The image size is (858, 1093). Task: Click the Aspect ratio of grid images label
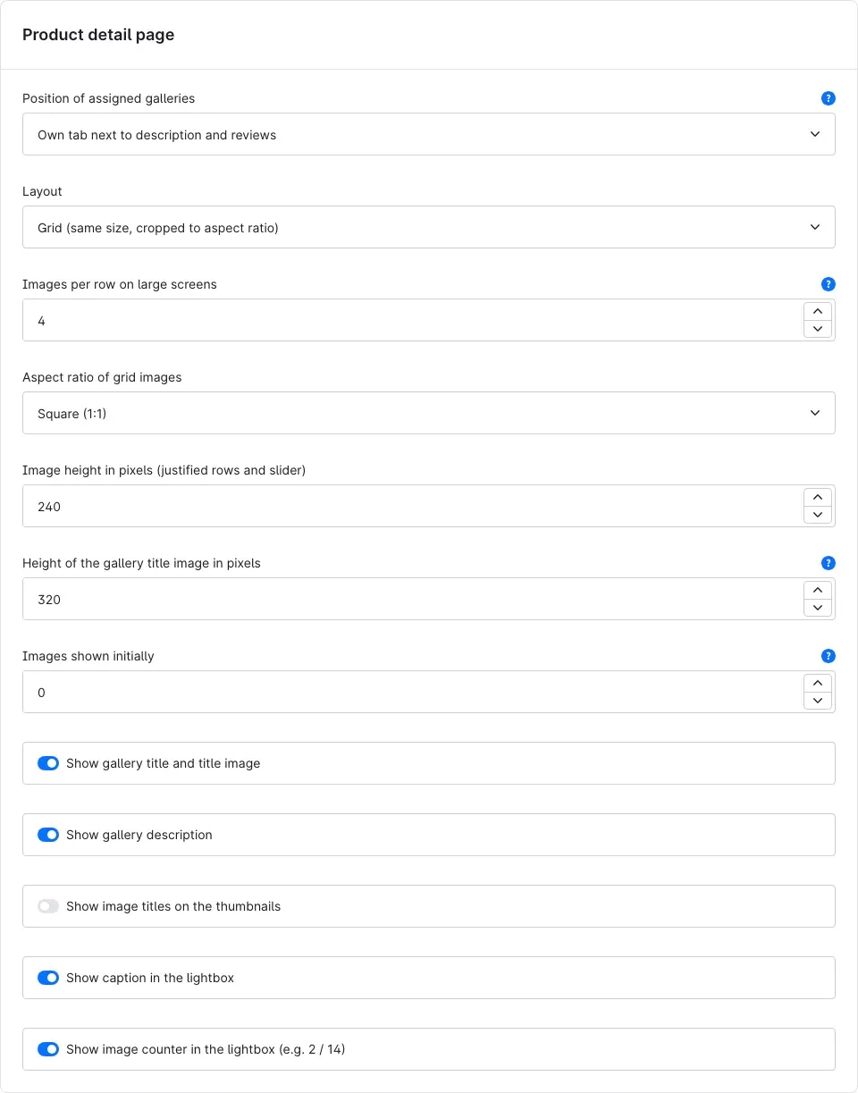pos(102,377)
